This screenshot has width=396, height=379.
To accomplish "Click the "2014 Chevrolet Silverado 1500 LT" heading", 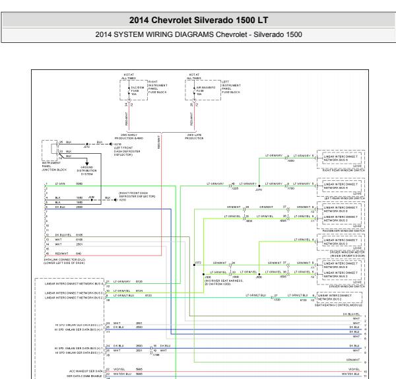I will point(199,20).
